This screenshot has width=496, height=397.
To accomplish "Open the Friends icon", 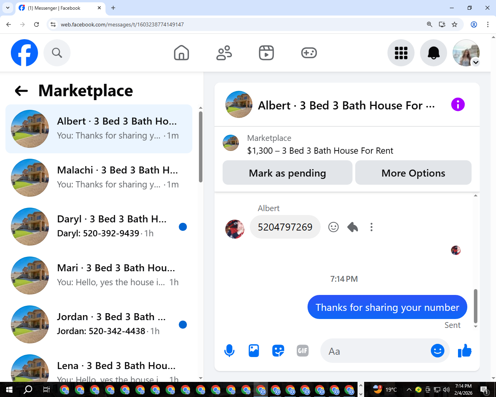I will pos(224,53).
